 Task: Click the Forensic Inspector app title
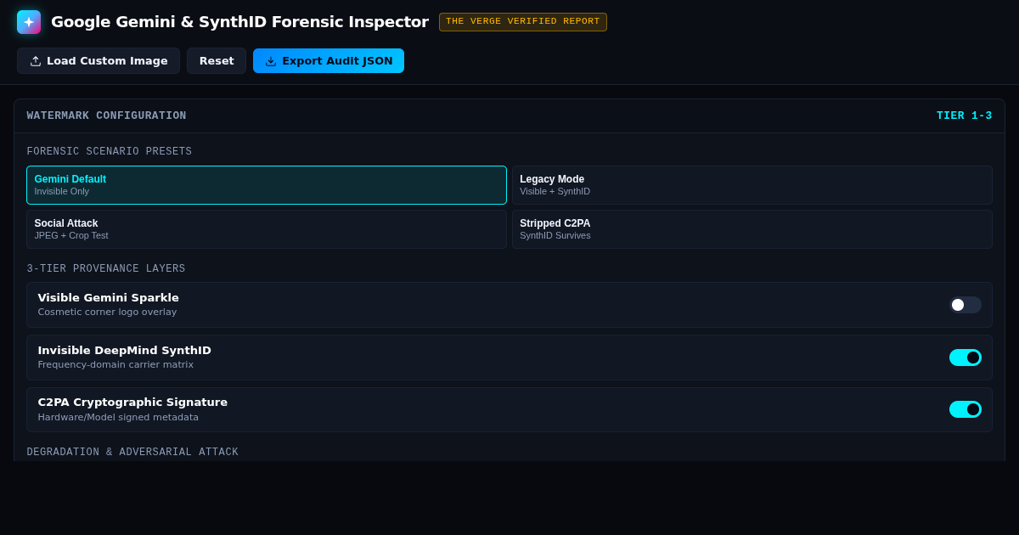239,22
